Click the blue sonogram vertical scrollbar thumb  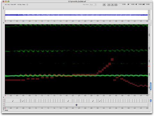point(151,86)
